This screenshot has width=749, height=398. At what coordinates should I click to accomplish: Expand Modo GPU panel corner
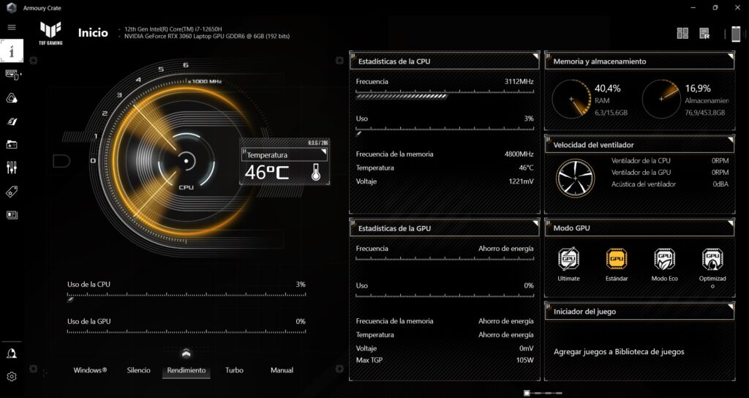click(731, 223)
